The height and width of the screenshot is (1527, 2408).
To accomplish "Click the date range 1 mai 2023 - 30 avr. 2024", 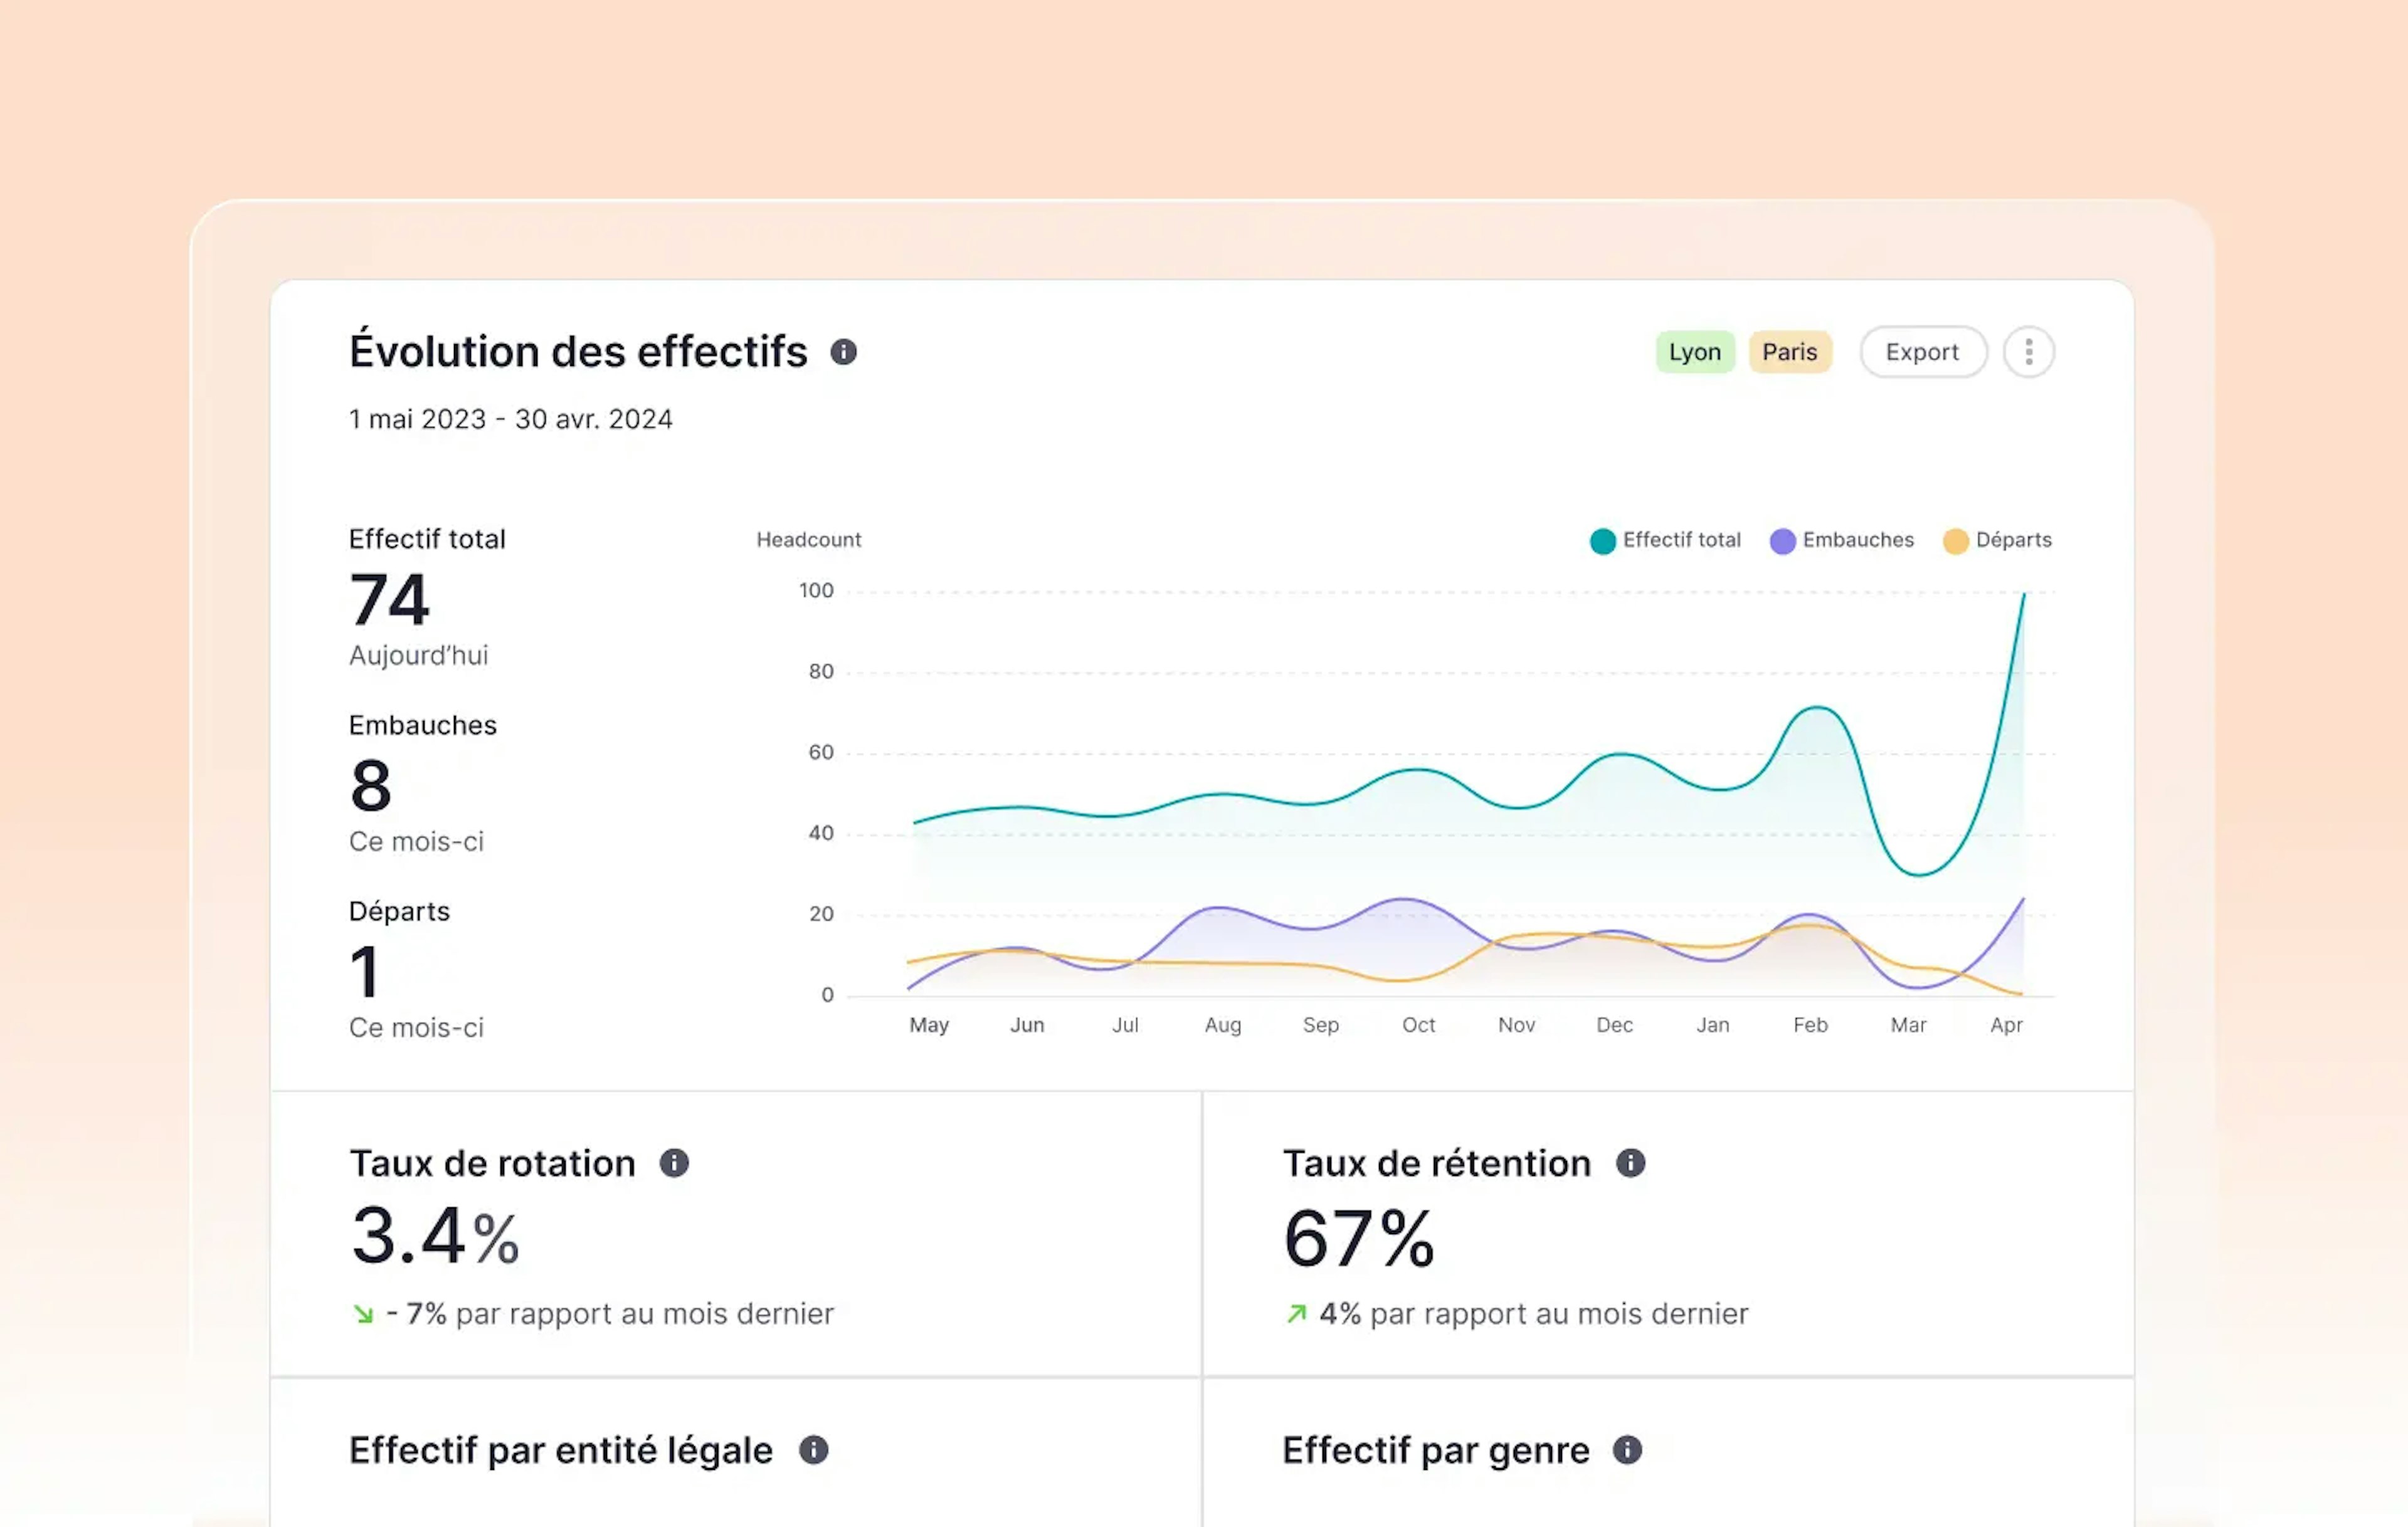I will pyautogui.click(x=510, y=420).
